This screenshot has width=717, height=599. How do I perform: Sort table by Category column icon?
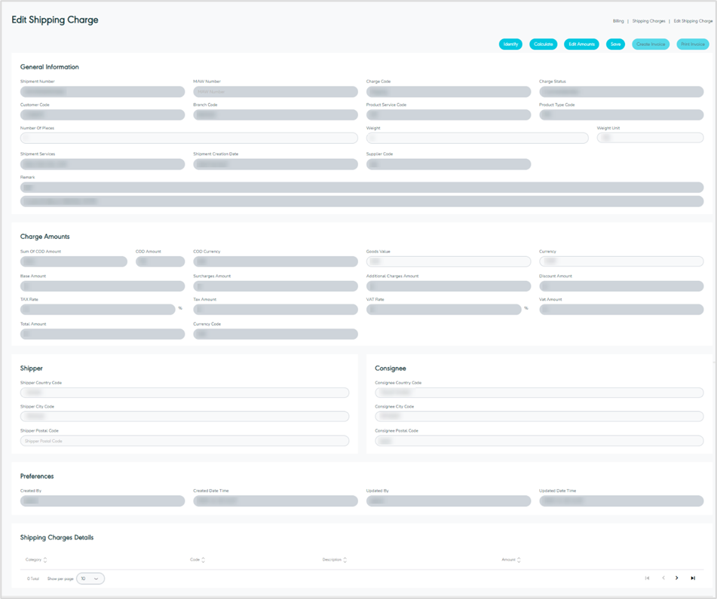click(45, 560)
